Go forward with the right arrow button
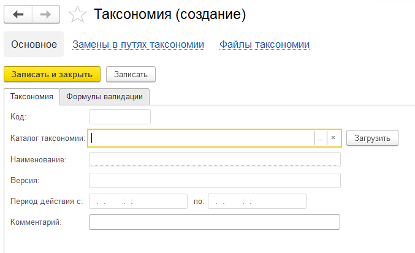 (x=46, y=14)
